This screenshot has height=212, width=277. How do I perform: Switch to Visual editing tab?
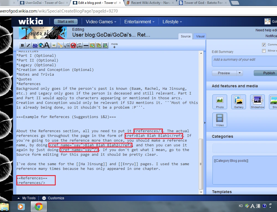click(200, 36)
